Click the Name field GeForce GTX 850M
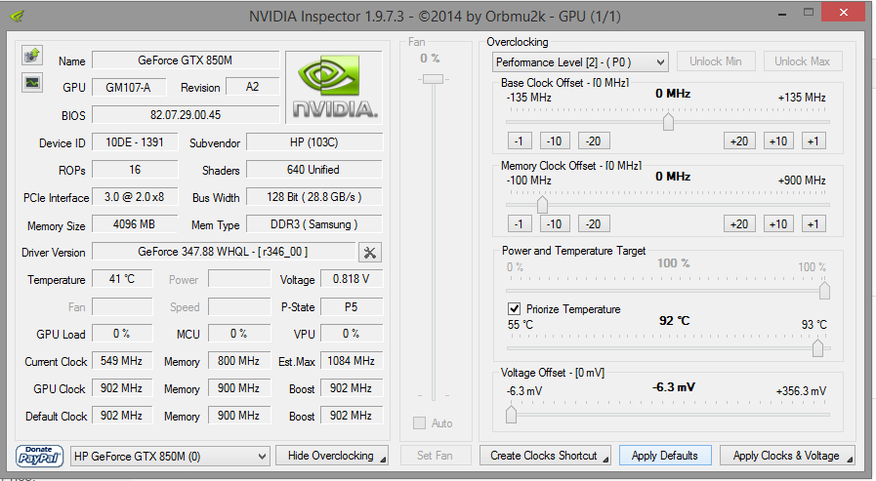 (x=186, y=60)
